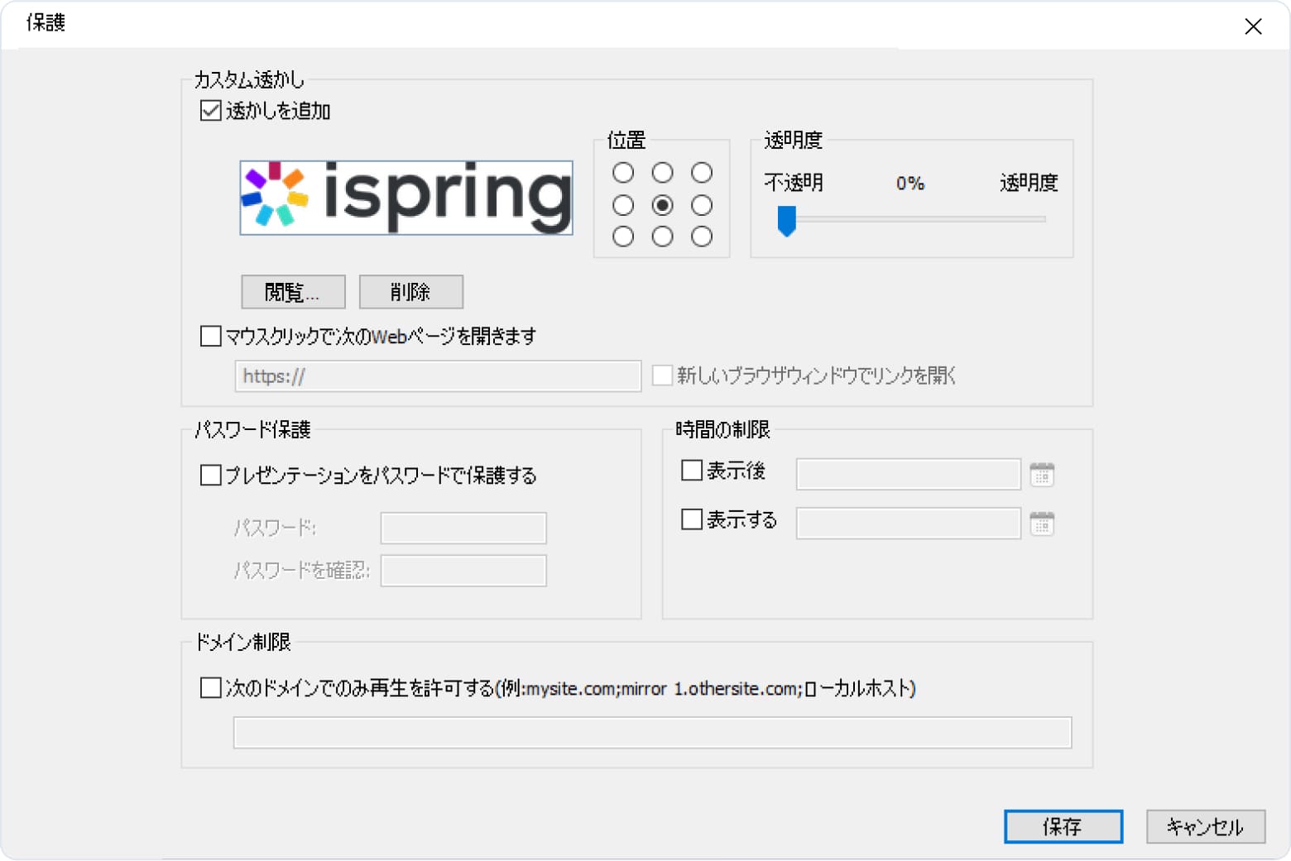Viewport: 1291px width, 861px height.
Task: Select the bottom-right watermark position
Action: [701, 237]
